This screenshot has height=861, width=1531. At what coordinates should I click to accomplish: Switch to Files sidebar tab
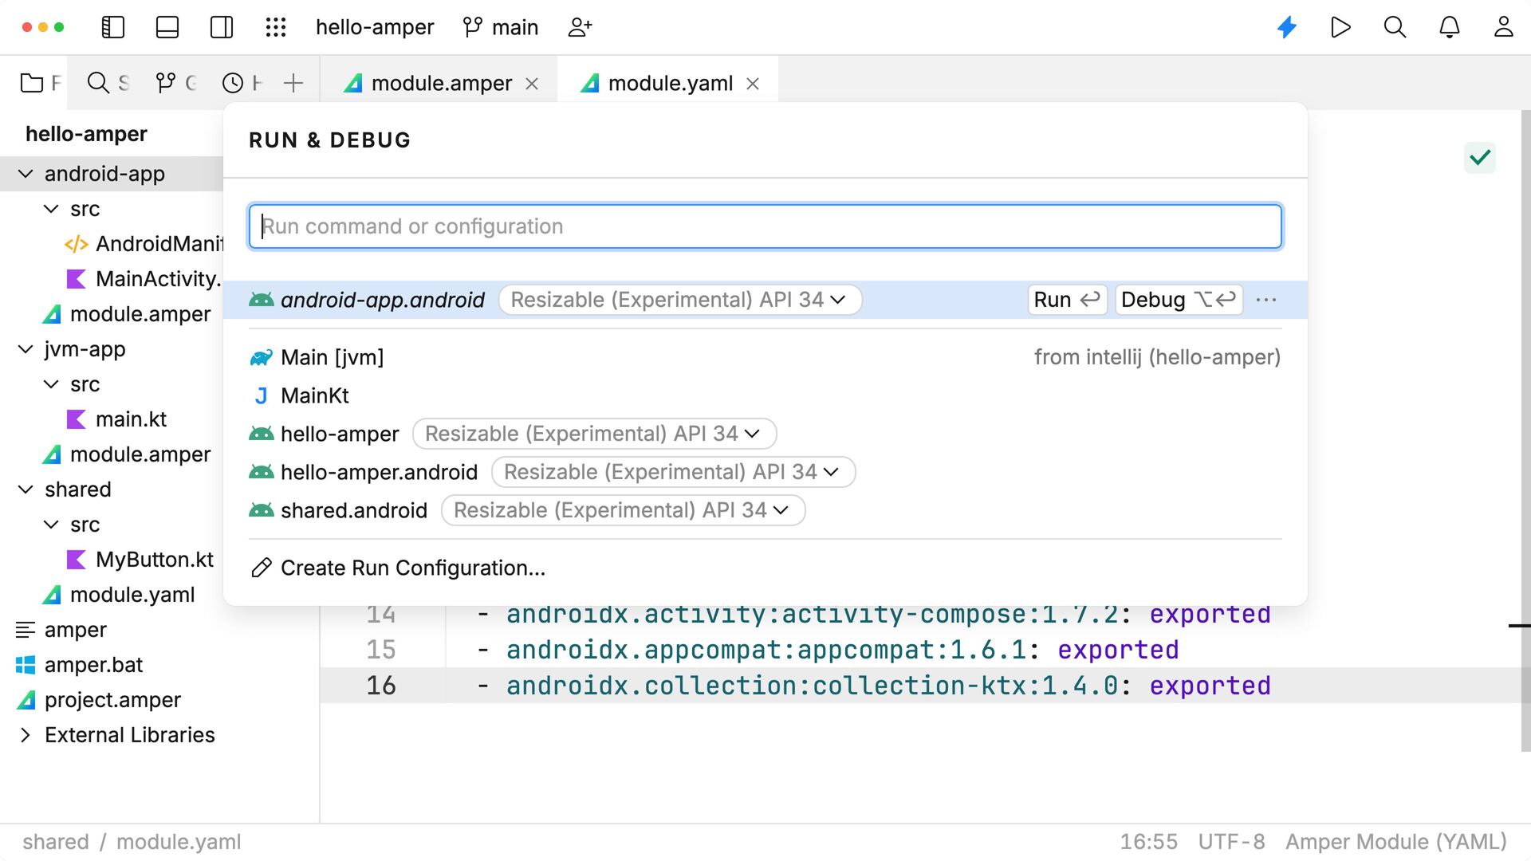point(40,83)
